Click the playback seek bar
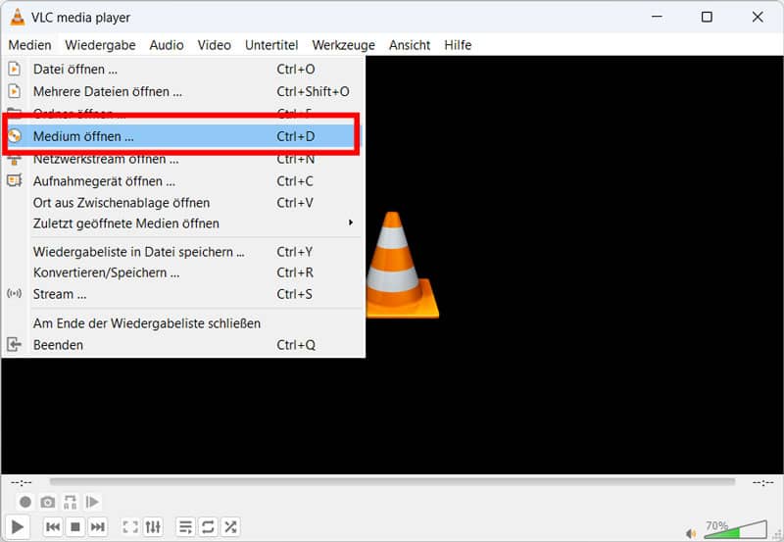 point(393,482)
